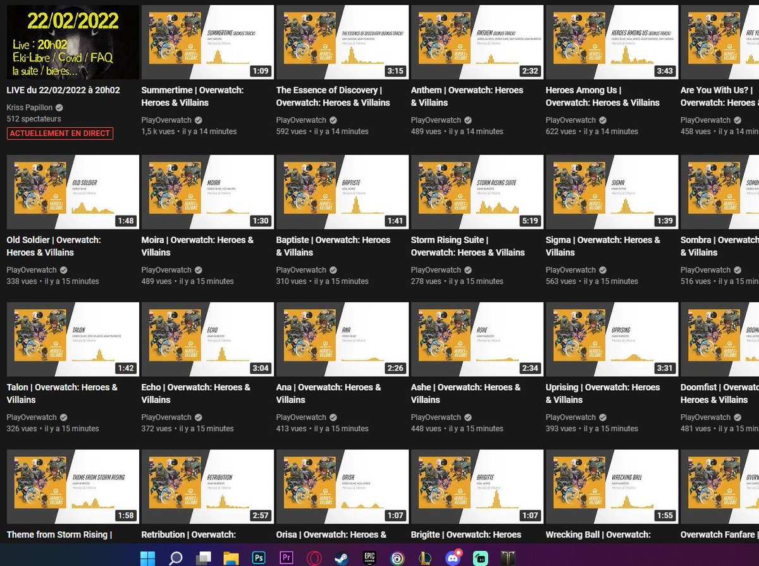Play the Sigma video thumbnail
This screenshot has height=566, width=759.
pos(612,192)
